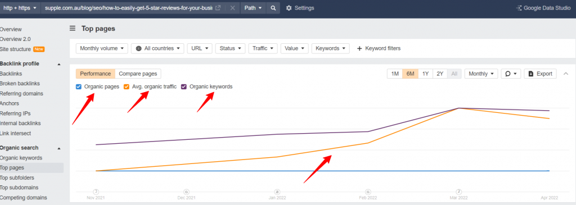The image size is (576, 205).
Task: Open Referring domains report
Action: pyautogui.click(x=21, y=94)
